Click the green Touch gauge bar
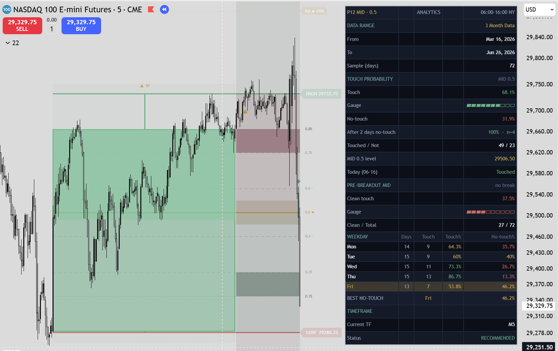 (491, 106)
